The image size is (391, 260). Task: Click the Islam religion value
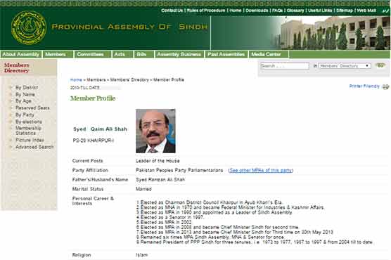[x=142, y=255]
